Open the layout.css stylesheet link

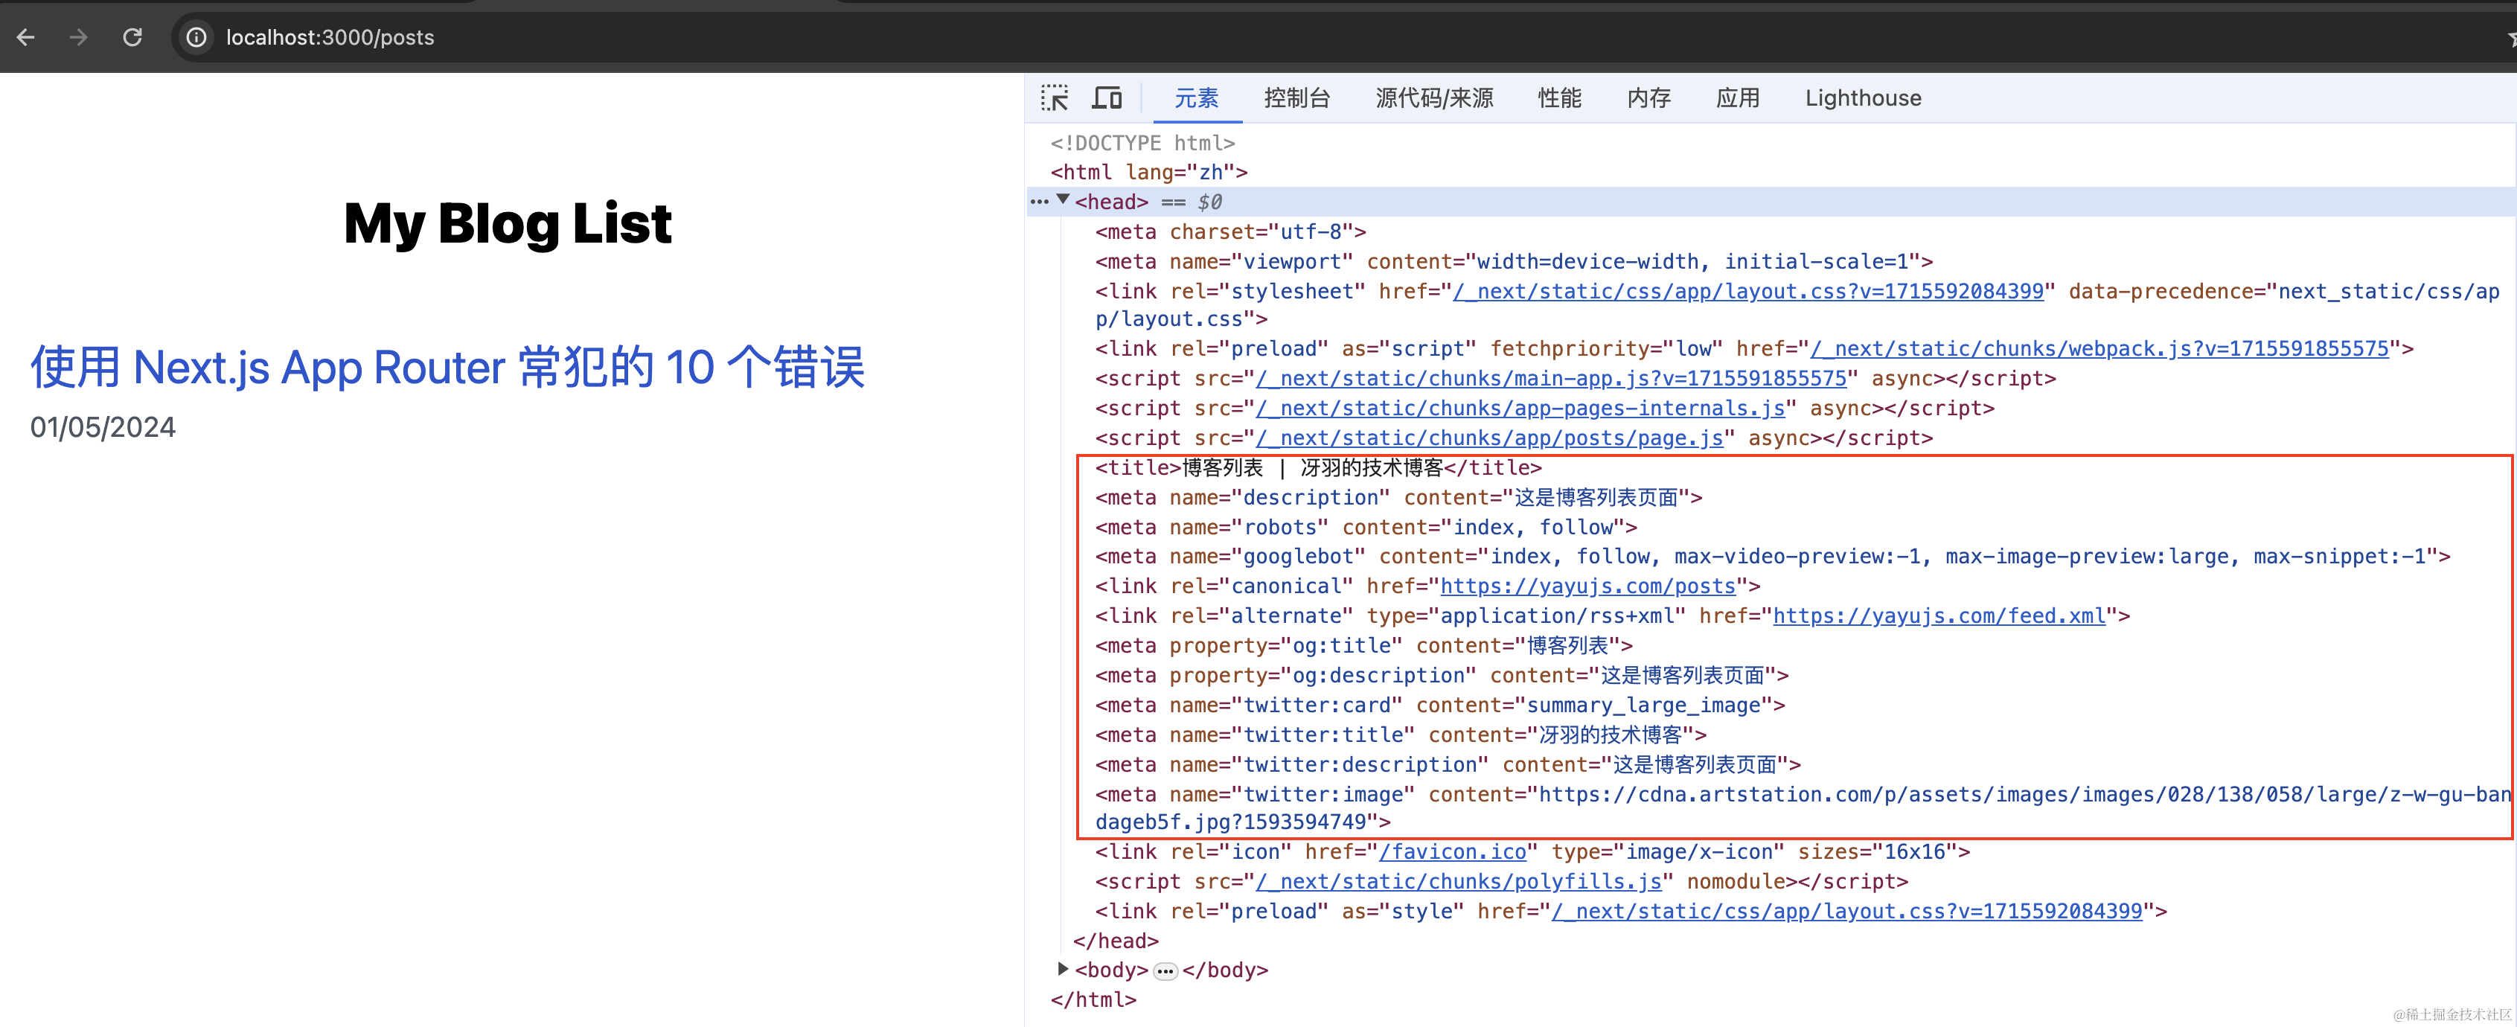pos(1747,290)
